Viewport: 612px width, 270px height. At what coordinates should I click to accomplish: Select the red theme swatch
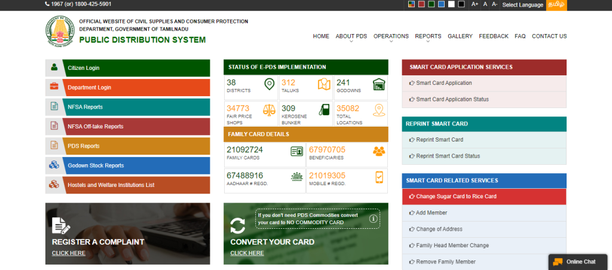pos(421,4)
